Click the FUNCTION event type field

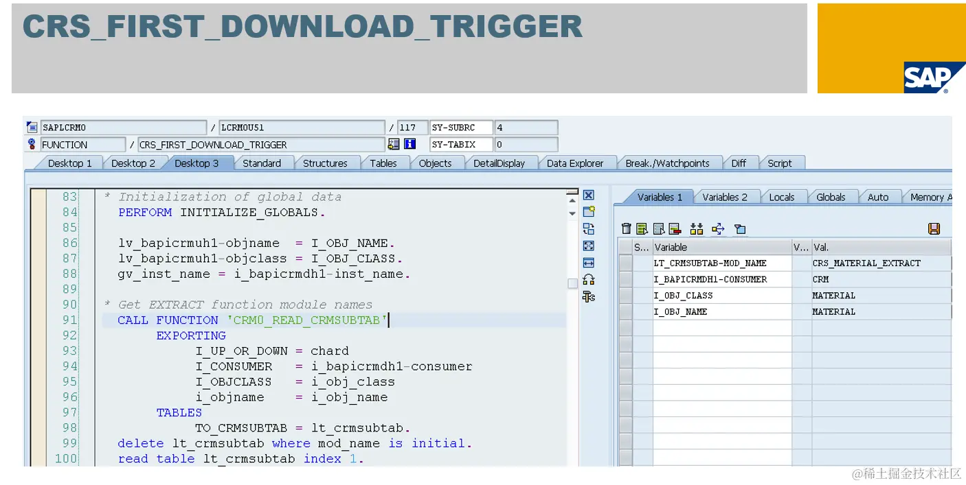point(82,144)
